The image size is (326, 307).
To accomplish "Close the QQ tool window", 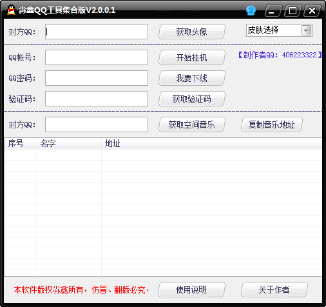I will click(312, 10).
